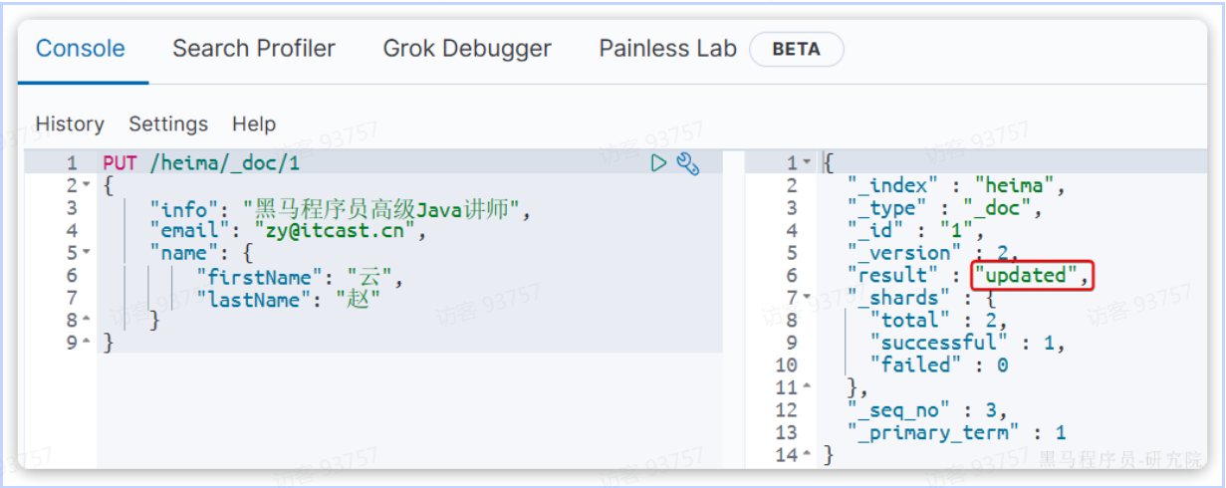The width and height of the screenshot is (1226, 488).
Task: Collapse the request body fold at line 2
Action: pyautogui.click(x=86, y=186)
